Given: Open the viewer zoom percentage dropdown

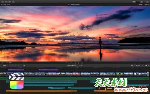Looking at the screenshot, I should [141, 5].
